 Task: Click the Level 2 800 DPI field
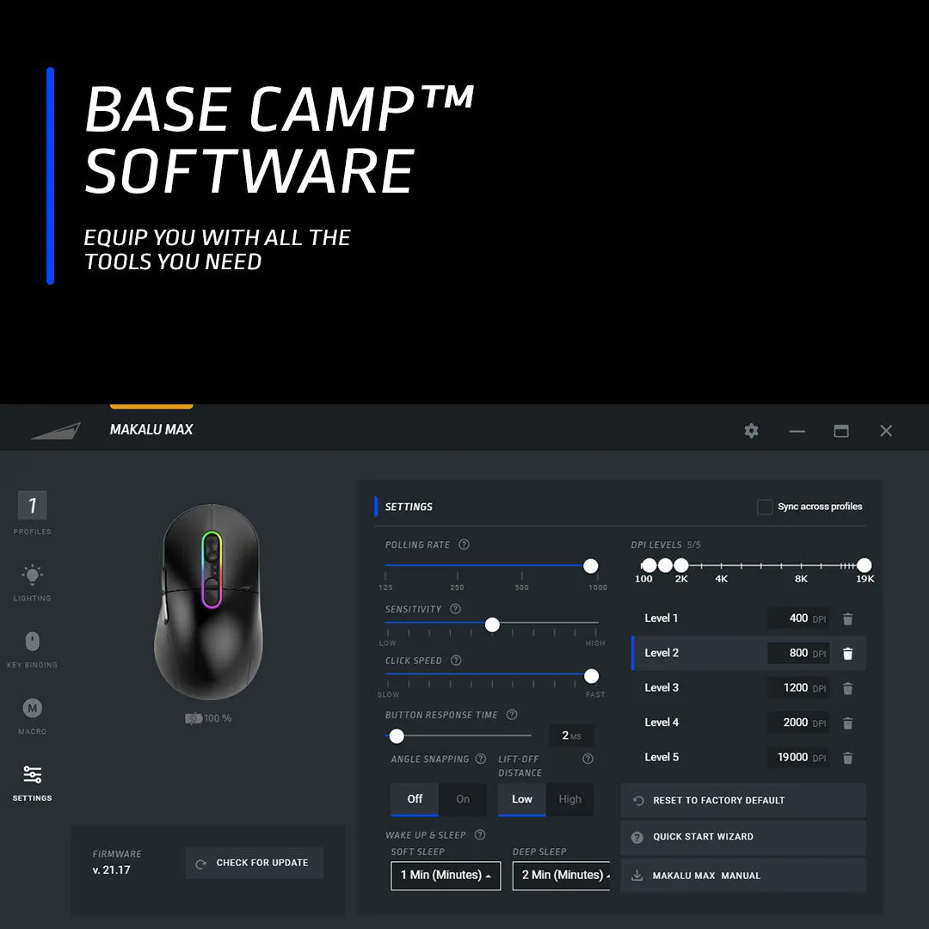[798, 653]
